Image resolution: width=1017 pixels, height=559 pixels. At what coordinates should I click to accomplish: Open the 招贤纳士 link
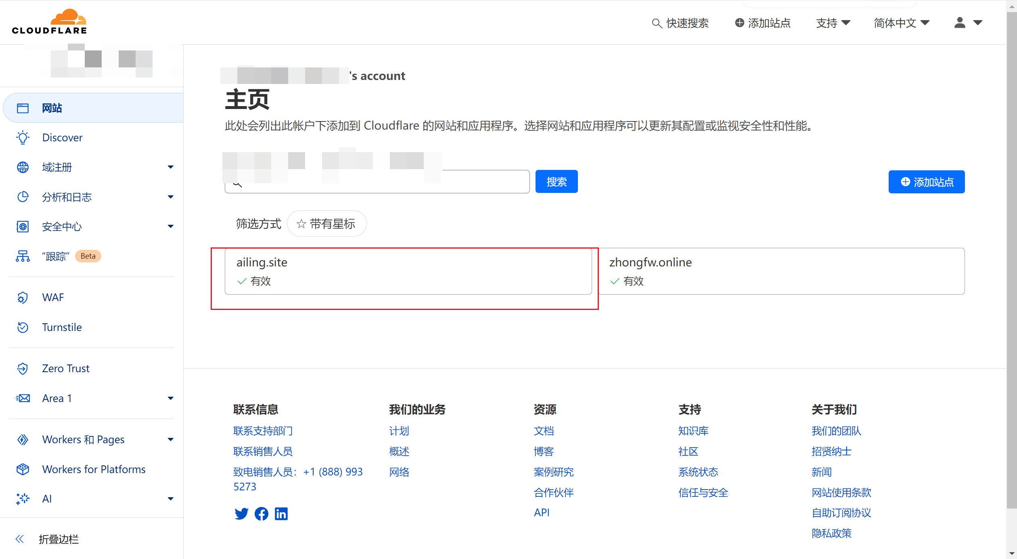coord(831,451)
